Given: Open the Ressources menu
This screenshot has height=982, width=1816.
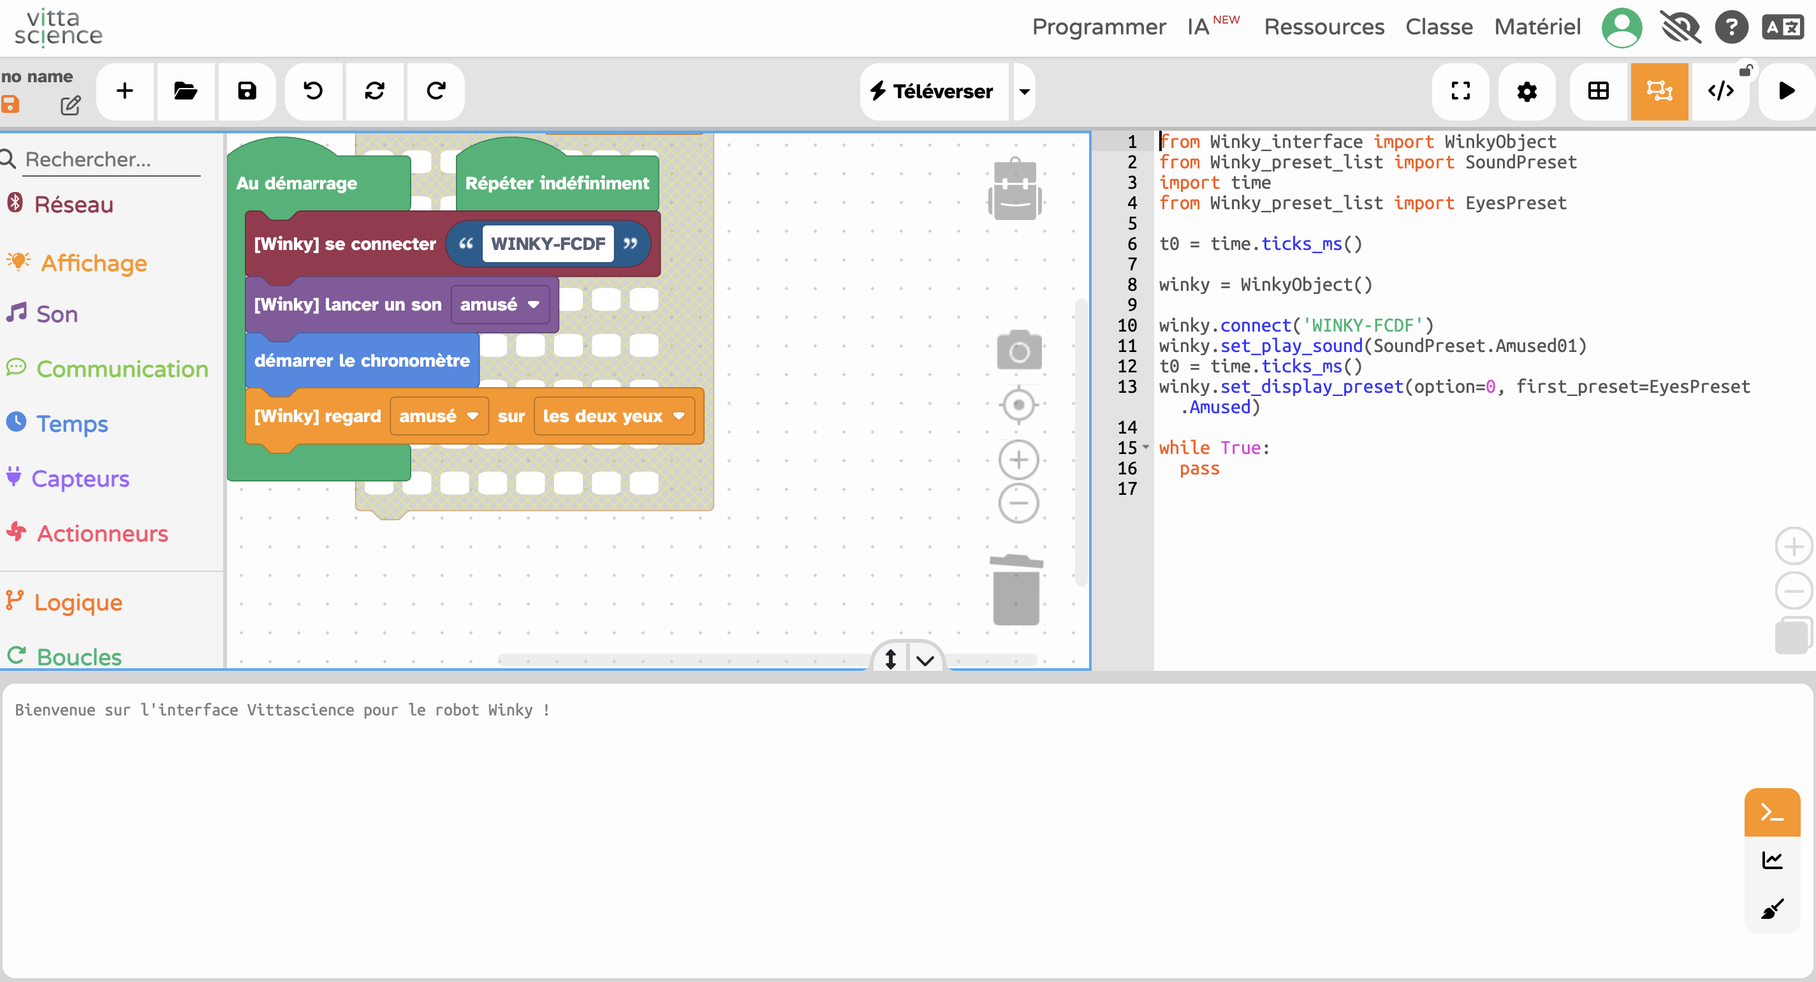Looking at the screenshot, I should tap(1324, 27).
